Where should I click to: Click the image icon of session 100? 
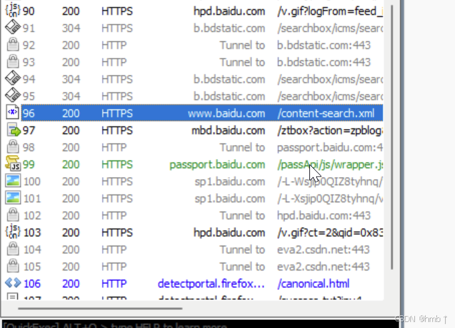13,181
